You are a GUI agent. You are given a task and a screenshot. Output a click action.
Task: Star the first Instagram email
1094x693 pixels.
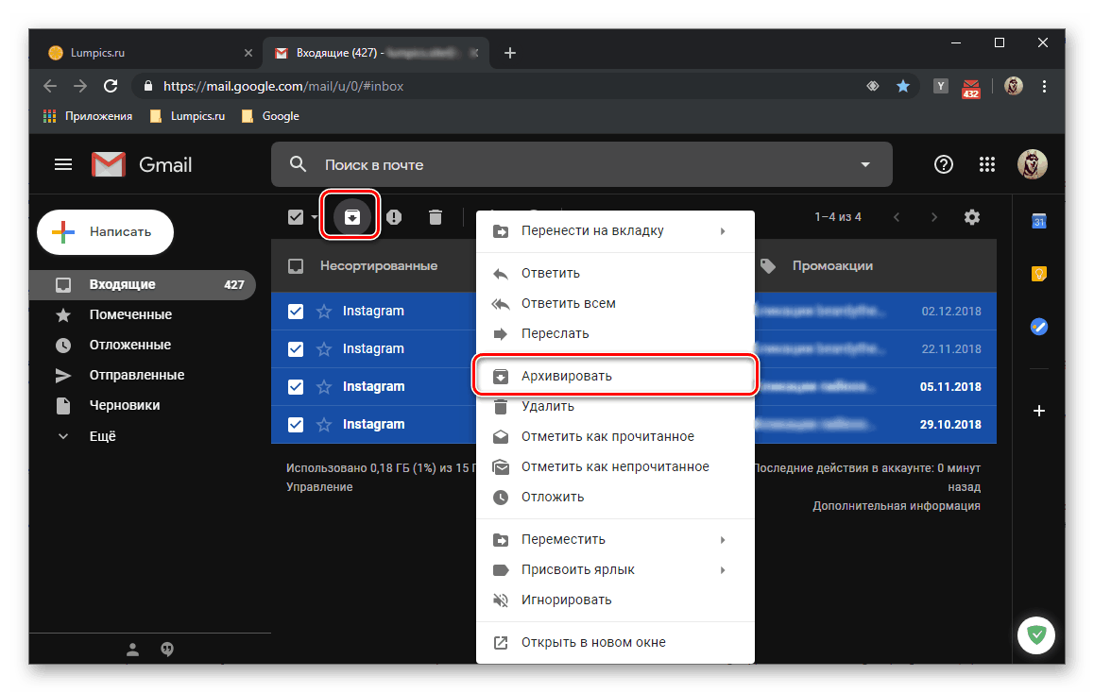click(323, 312)
